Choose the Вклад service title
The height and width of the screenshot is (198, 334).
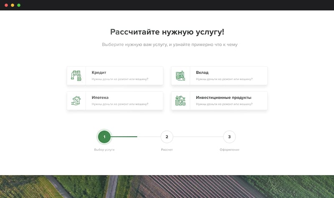point(202,73)
